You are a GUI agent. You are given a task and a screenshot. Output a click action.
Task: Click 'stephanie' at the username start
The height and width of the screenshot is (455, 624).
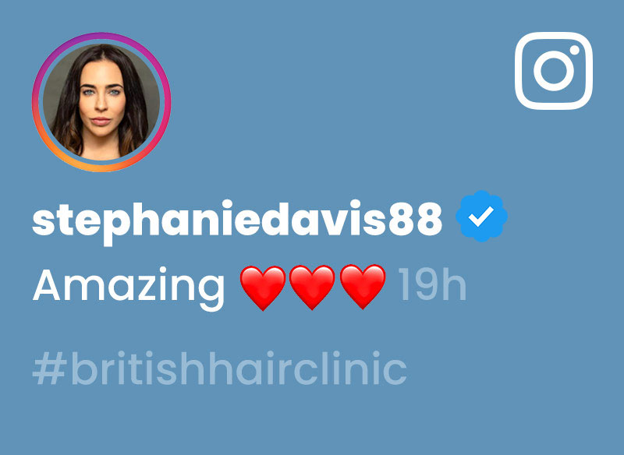pyautogui.click(x=147, y=221)
